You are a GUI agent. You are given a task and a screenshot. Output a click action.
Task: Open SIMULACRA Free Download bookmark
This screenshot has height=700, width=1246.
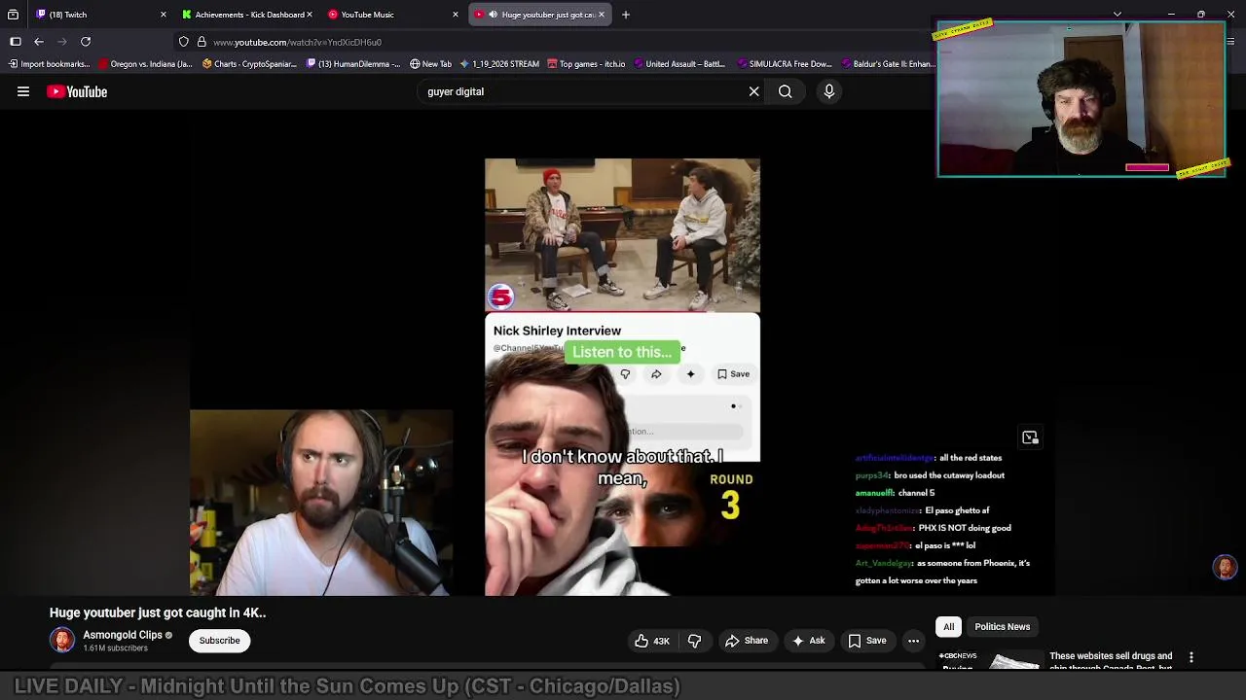point(785,64)
